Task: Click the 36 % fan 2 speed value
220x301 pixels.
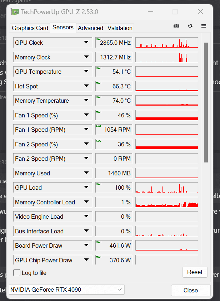Action: (x=114, y=144)
